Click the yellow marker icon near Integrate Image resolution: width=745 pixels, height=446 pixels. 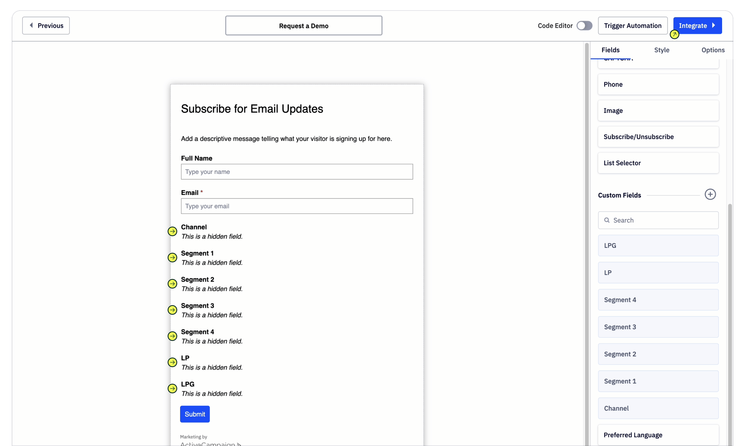674,35
